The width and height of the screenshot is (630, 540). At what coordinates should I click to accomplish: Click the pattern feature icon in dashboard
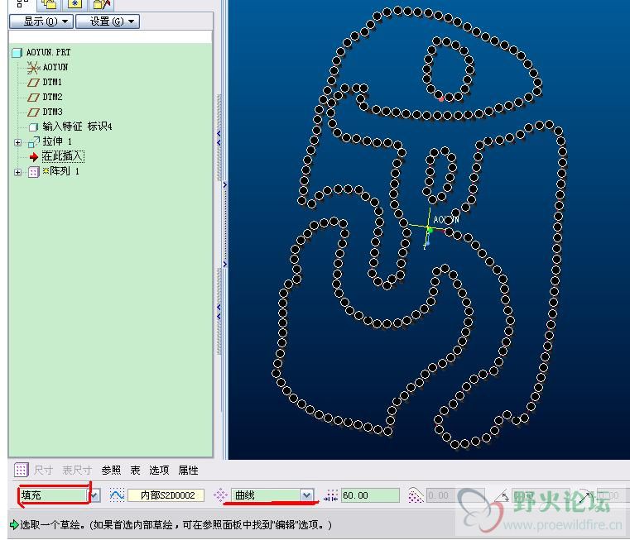pos(21,471)
